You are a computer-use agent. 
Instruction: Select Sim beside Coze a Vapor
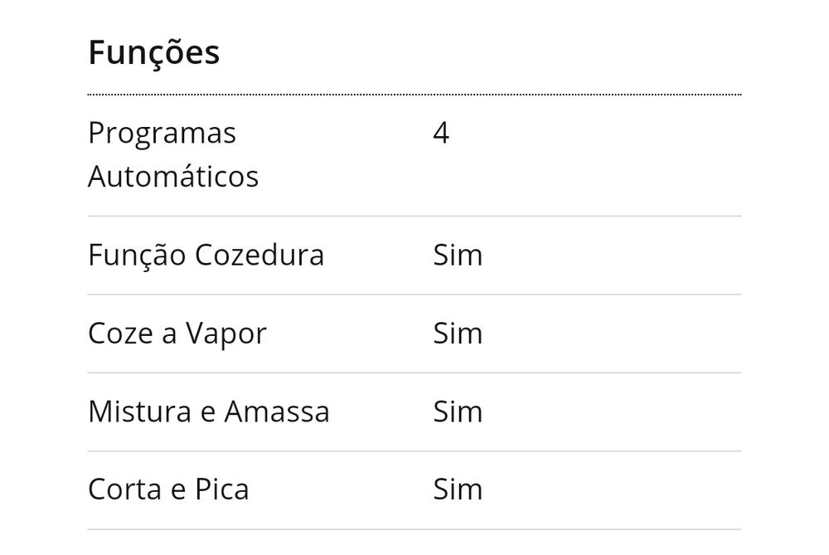[x=458, y=333]
